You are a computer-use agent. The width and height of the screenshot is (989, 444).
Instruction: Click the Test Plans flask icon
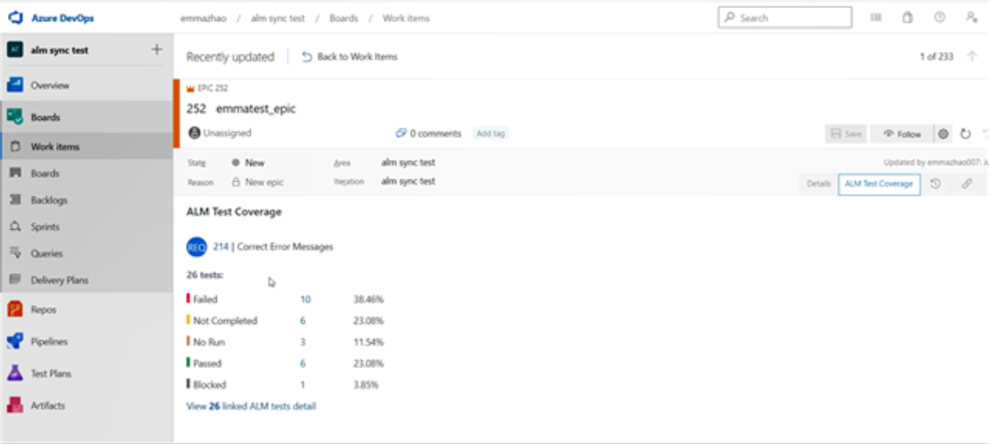(15, 373)
